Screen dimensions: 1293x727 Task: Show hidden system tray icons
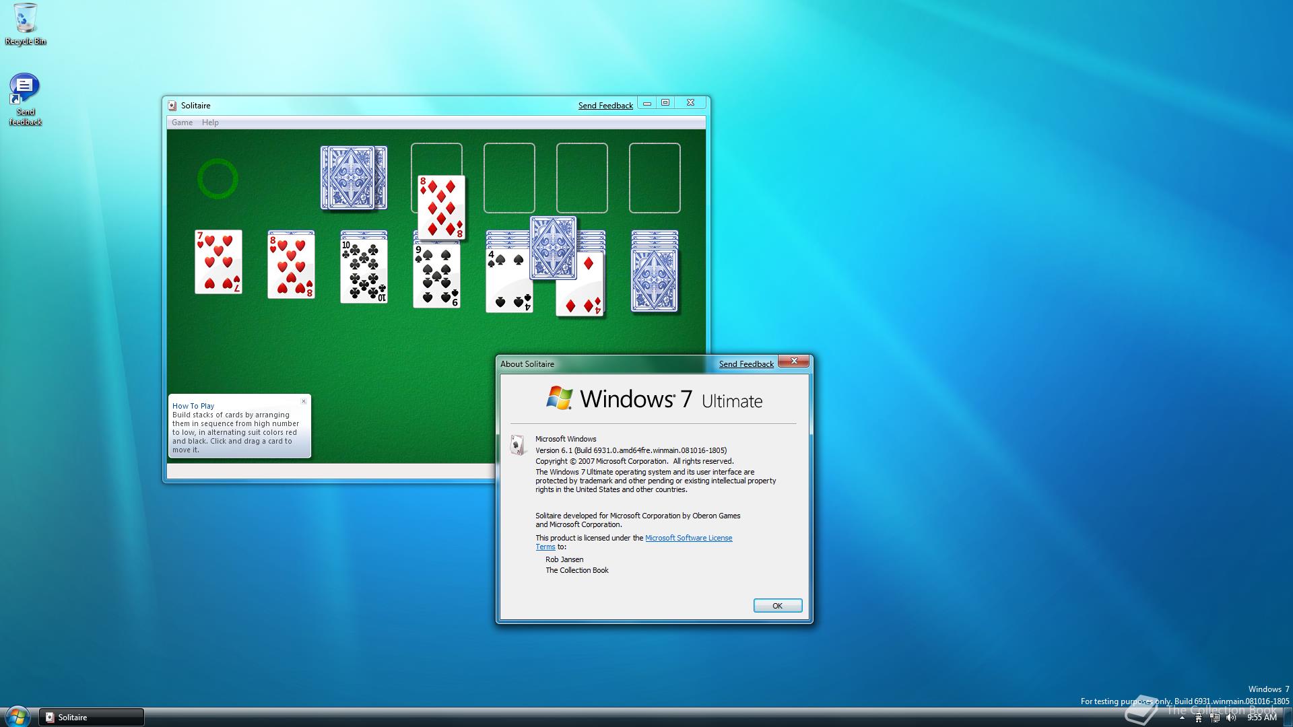point(1182,718)
